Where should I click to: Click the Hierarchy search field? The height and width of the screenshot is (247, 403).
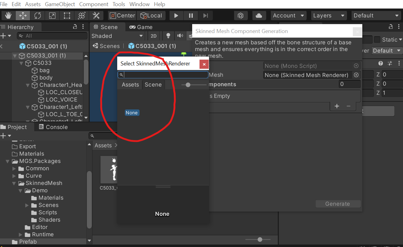click(x=52, y=36)
